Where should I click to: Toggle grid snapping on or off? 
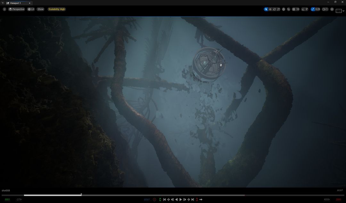(x=293, y=9)
